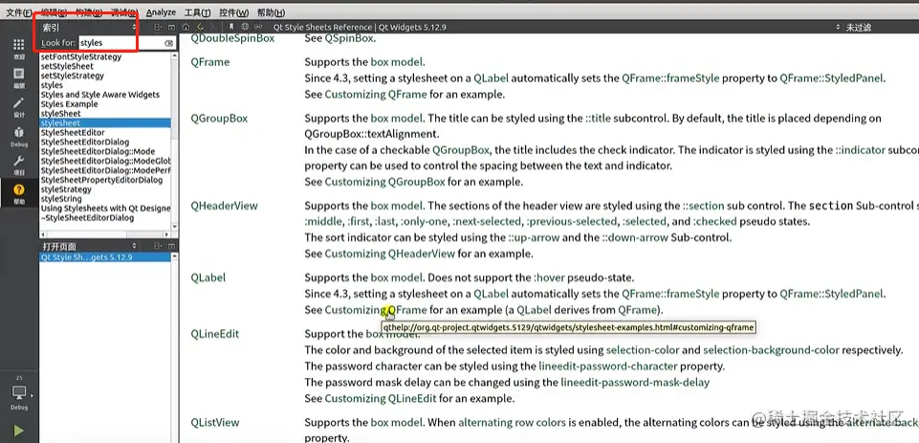
Task: Open Customizing QGroupBox example link
Action: point(385,181)
